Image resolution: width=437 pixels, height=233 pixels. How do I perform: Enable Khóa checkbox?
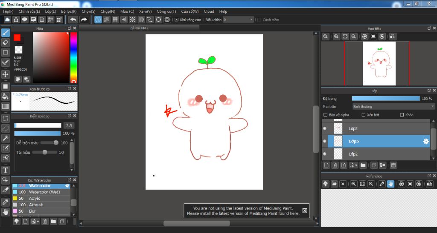click(x=402, y=115)
